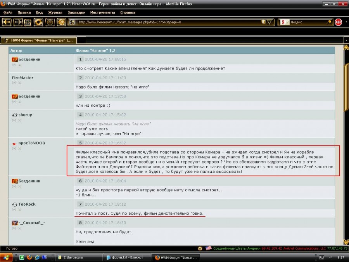The height and width of the screenshot is (262, 349).
Task: Switch to the E:\heroeswm taskbar window
Action: [79, 258]
